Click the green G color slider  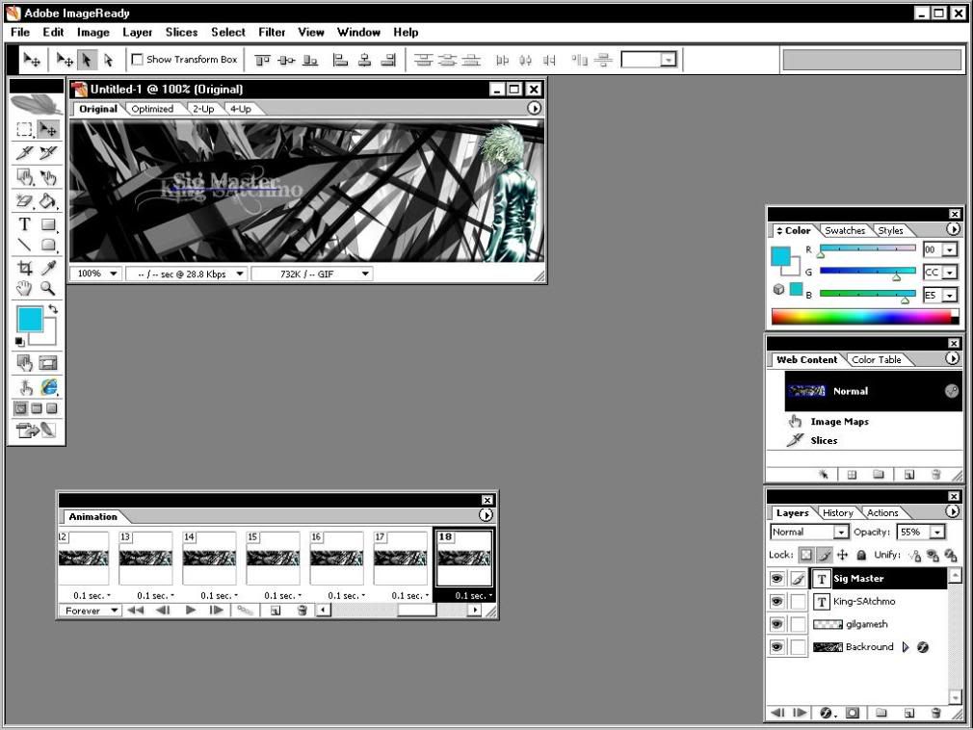[867, 271]
